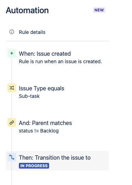This screenshot has width=132, height=185.
Task: Click the Sub-task value text
Action: [x=29, y=96]
